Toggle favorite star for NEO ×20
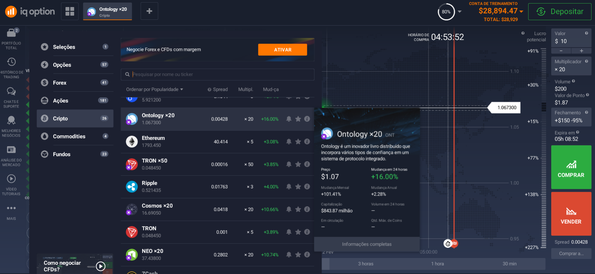The image size is (595, 274). pos(298,255)
